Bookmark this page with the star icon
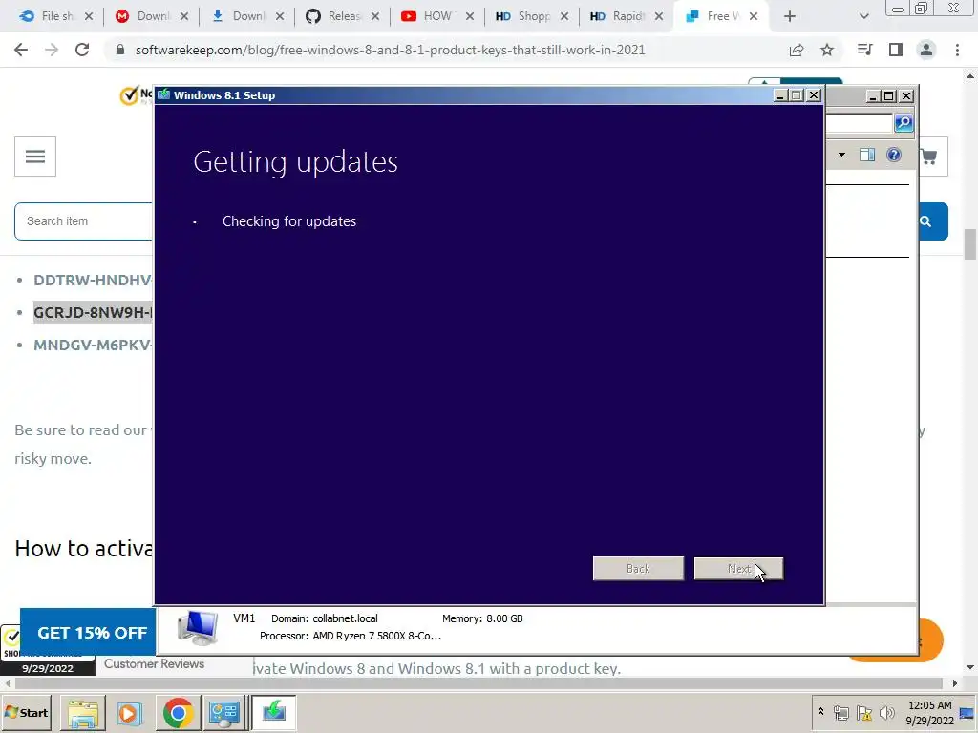 (827, 50)
